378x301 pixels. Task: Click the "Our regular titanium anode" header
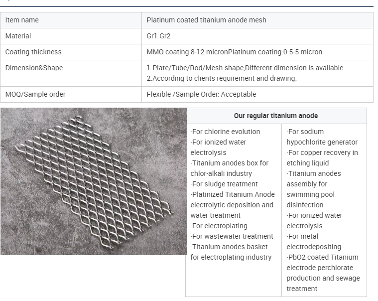(276, 116)
